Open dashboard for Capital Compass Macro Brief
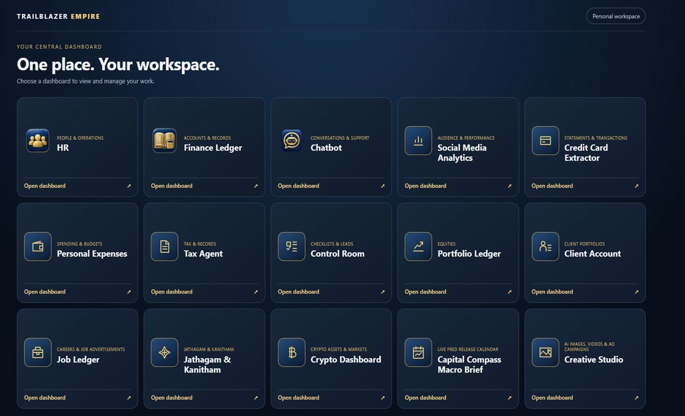Image resolution: width=685 pixels, height=416 pixels. coord(425,398)
